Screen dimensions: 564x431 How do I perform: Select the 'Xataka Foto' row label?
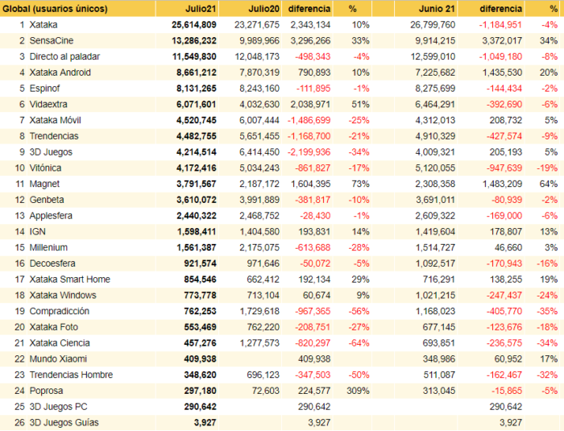(54, 327)
